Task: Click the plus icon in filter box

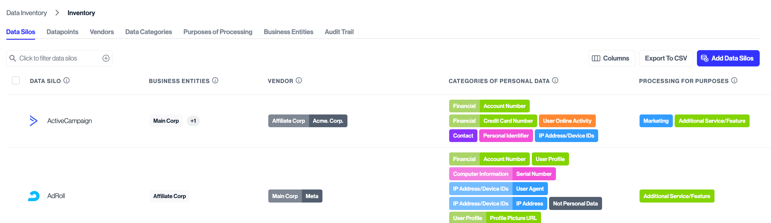Action: click(x=106, y=58)
